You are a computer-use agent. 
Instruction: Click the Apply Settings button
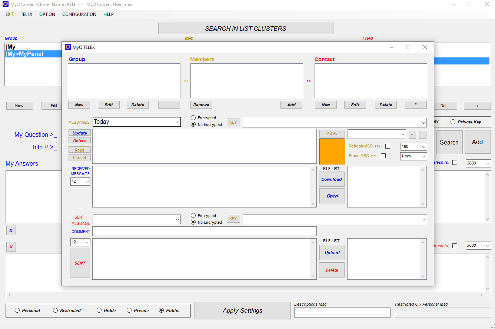[243, 310]
